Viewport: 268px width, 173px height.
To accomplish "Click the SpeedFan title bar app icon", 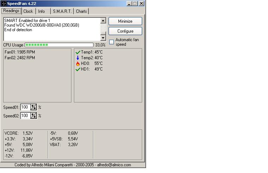I will coord(4,4).
